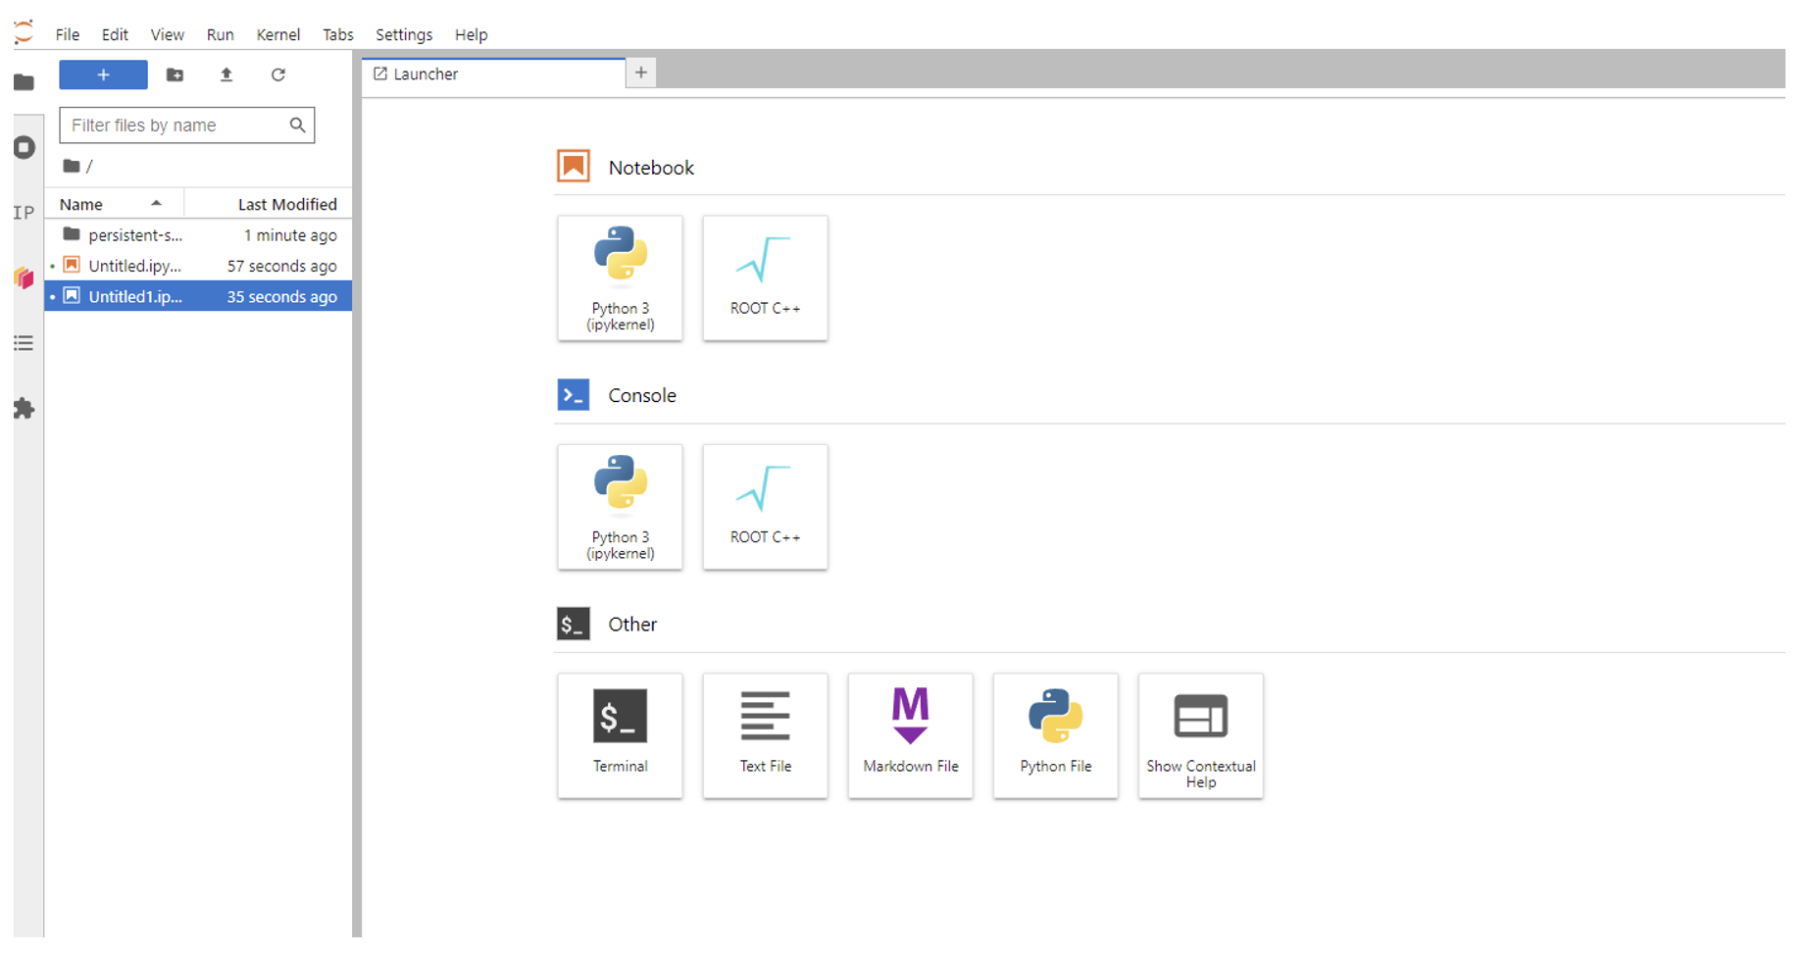Click the Filter files by name field

(x=176, y=126)
